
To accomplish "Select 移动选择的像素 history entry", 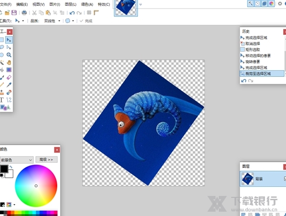I will pos(258,55).
